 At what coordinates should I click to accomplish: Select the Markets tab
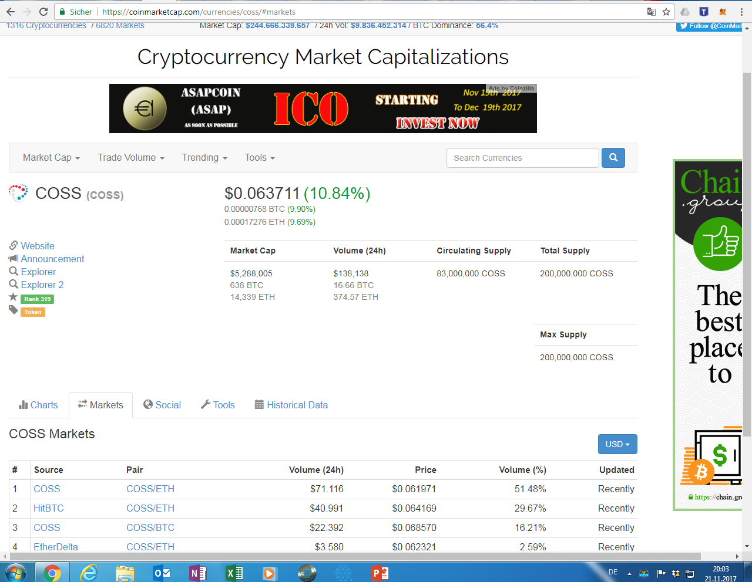100,405
